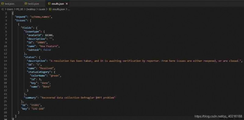Open the Liuxin breadcrumb folder

[x=42, y=9]
